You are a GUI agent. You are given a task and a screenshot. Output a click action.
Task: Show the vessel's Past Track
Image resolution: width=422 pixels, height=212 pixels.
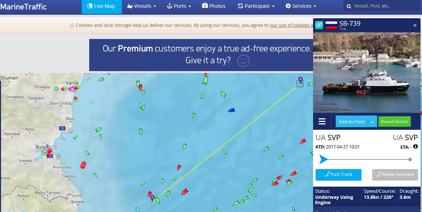click(x=338, y=174)
